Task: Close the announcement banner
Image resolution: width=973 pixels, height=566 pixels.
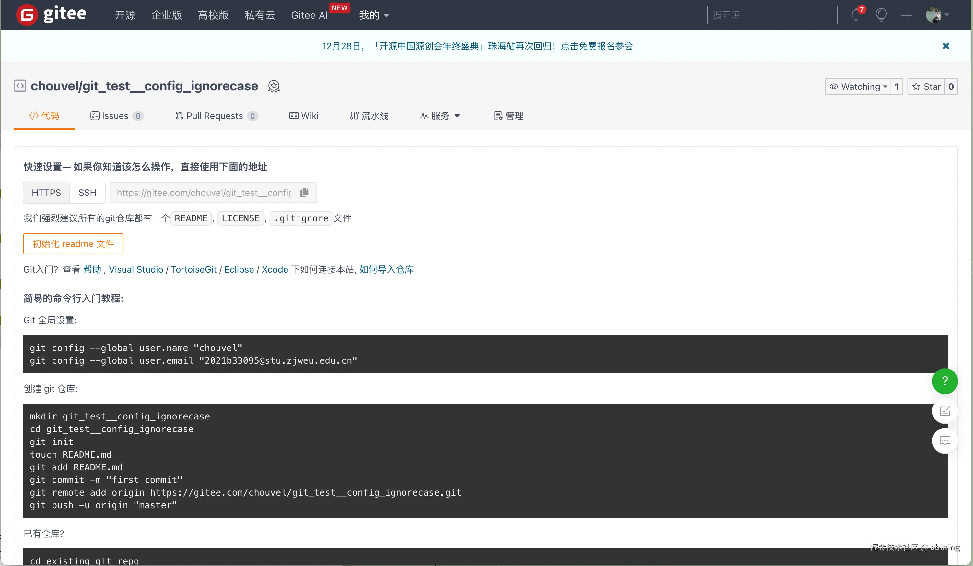Action: 945,46
